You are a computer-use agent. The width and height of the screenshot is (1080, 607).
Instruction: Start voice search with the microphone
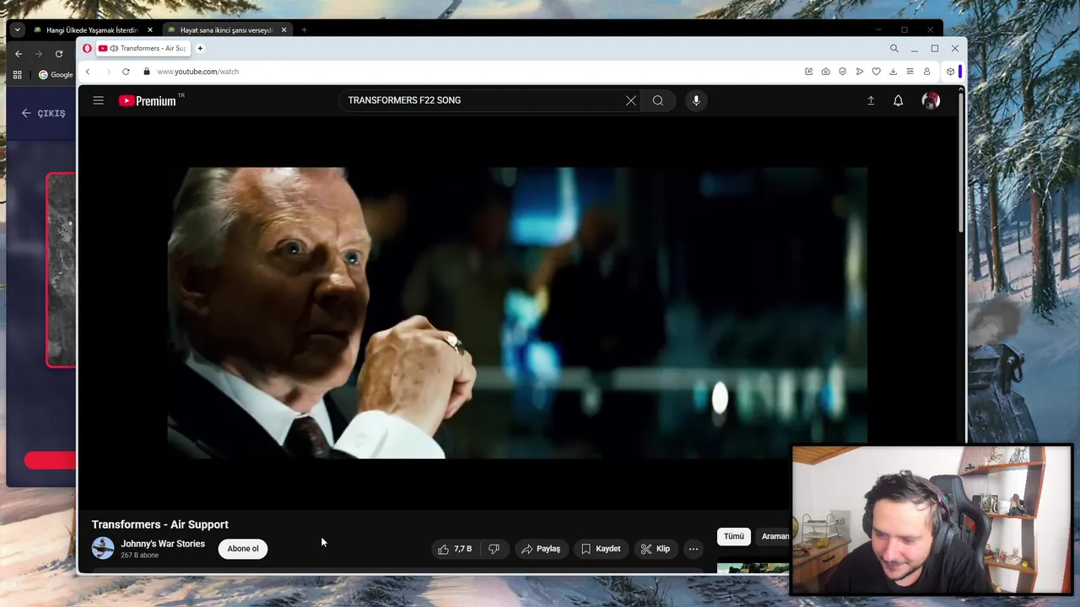coord(696,100)
